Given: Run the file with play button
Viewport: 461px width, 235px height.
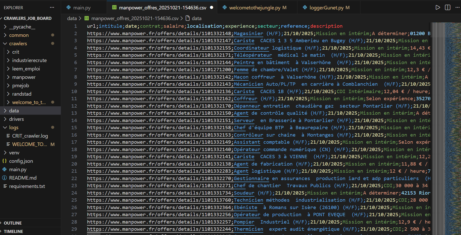Looking at the screenshot, I should [438, 7].
